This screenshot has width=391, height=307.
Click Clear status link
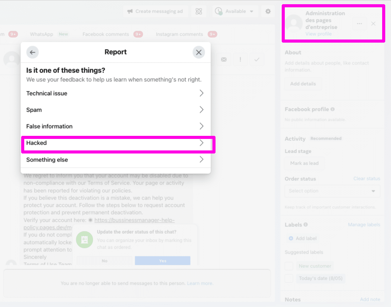pyautogui.click(x=366, y=179)
